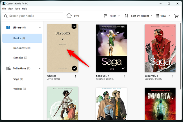The height and width of the screenshot is (122, 183).
Task: Minimize the Kindle for PC window
Action: coord(160,4)
